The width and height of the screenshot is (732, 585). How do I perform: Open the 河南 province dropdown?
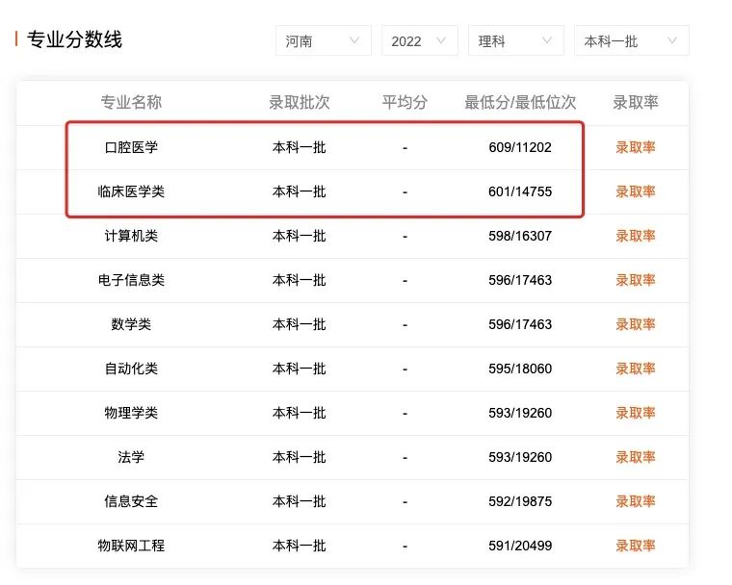323,41
